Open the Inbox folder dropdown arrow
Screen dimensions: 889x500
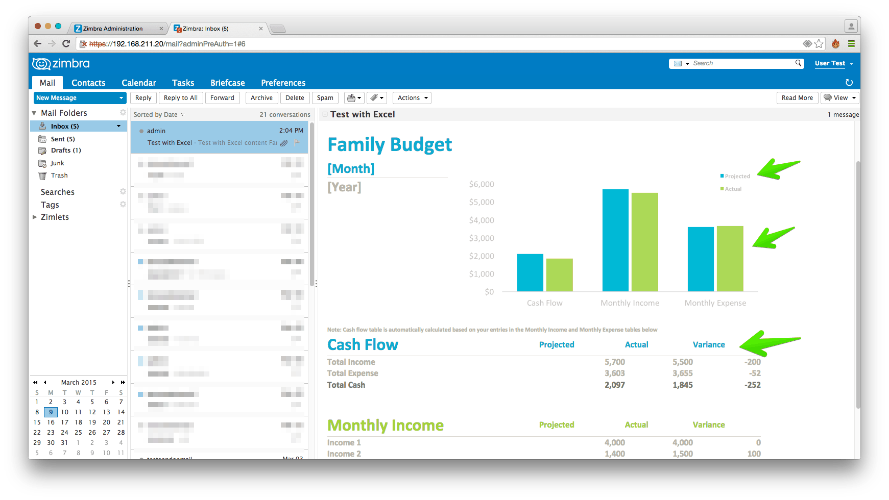coord(119,126)
